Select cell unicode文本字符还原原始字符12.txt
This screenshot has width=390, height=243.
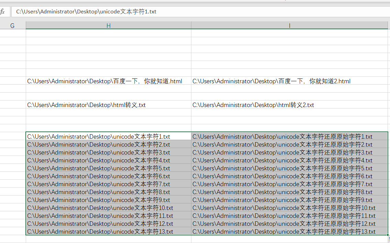coord(289,223)
